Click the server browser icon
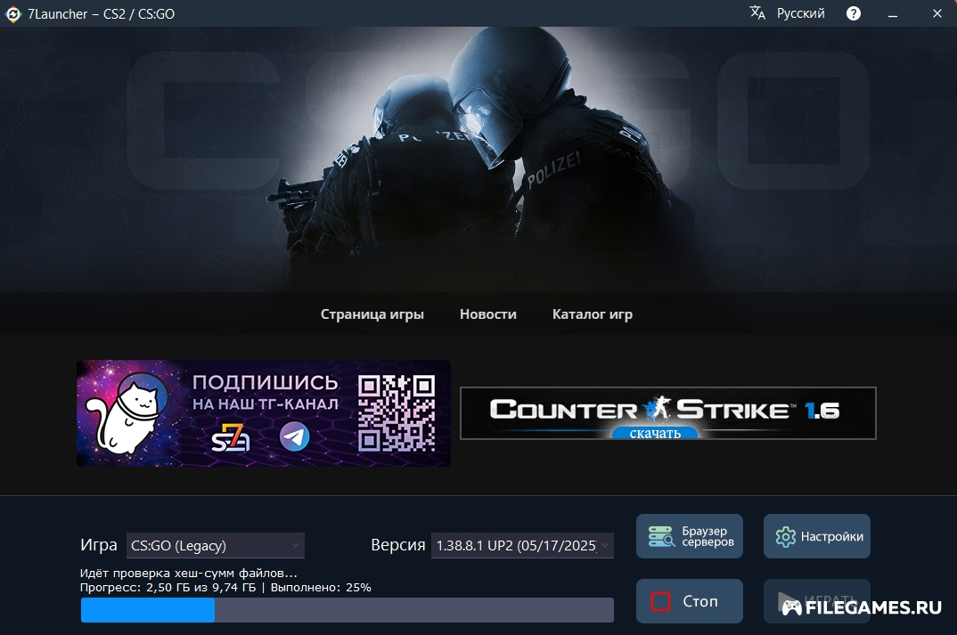The width and height of the screenshot is (957, 635). 661,536
